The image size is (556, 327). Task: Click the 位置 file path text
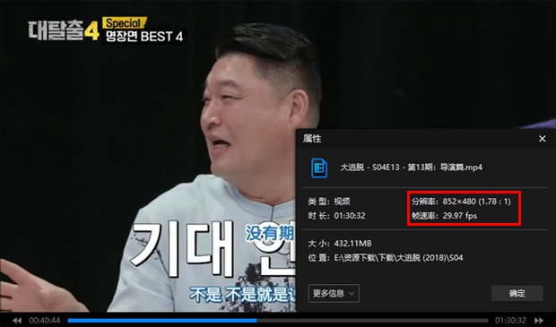(x=386, y=257)
